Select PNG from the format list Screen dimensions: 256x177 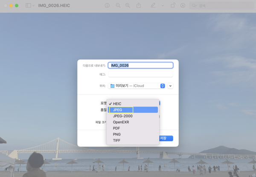tap(133, 134)
